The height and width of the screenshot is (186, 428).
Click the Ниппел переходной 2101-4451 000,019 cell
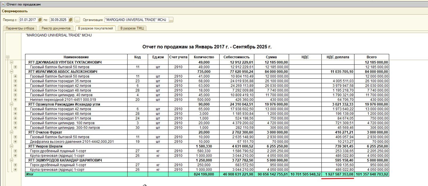pos(76,99)
